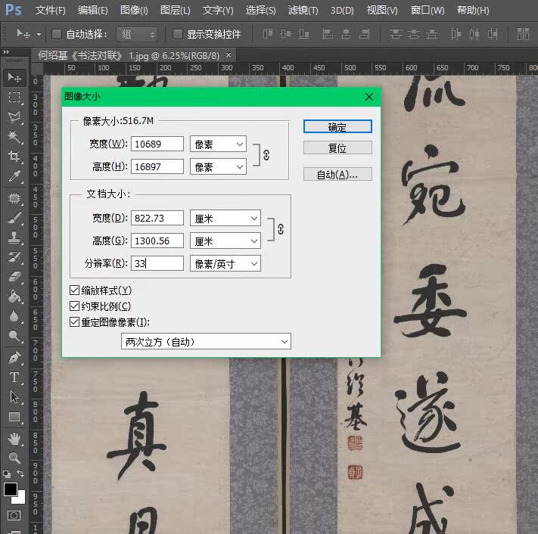The image size is (538, 534).
Task: Open pixel width unit dropdown
Action: (218, 144)
